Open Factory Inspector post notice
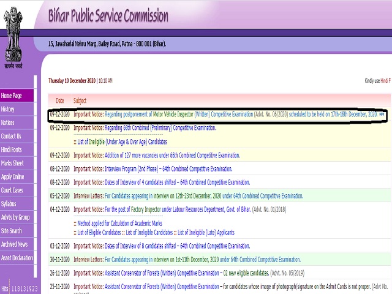Viewport: 392px width, 294px height. point(178,209)
